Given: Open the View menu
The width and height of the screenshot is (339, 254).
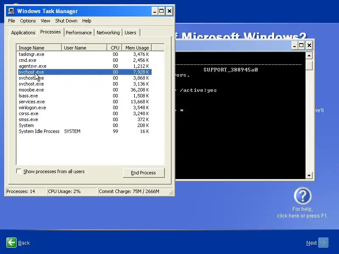Looking at the screenshot, I should tap(45, 21).
